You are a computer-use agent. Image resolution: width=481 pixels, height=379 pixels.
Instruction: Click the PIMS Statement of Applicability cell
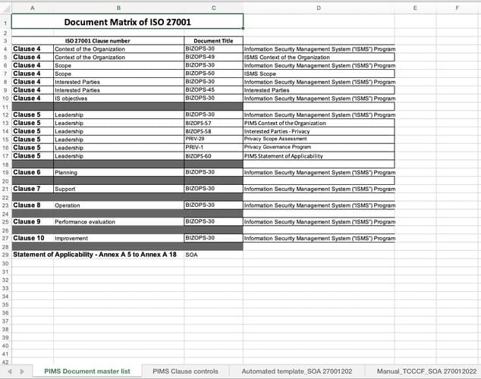point(319,156)
